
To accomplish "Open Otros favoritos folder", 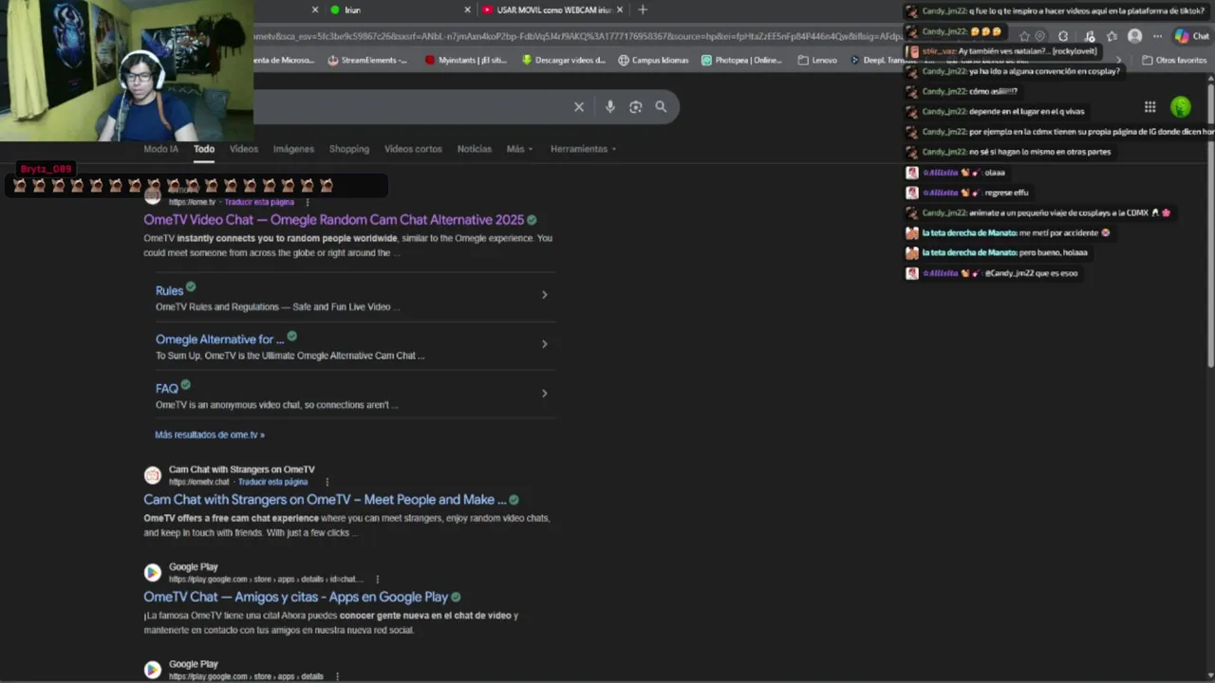I will 1174,60.
